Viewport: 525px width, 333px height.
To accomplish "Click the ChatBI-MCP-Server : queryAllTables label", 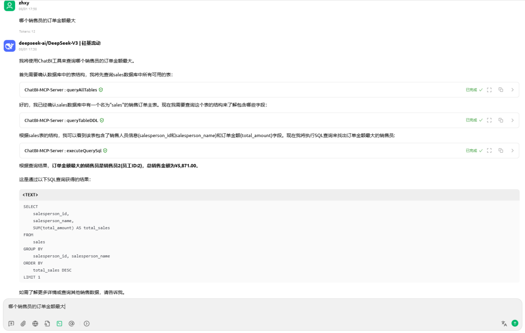I will click(x=61, y=90).
